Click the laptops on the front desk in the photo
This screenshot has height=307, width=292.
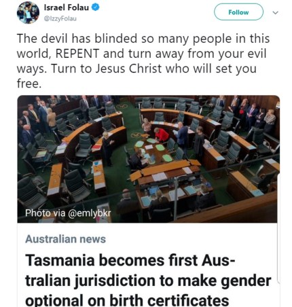[175, 187]
